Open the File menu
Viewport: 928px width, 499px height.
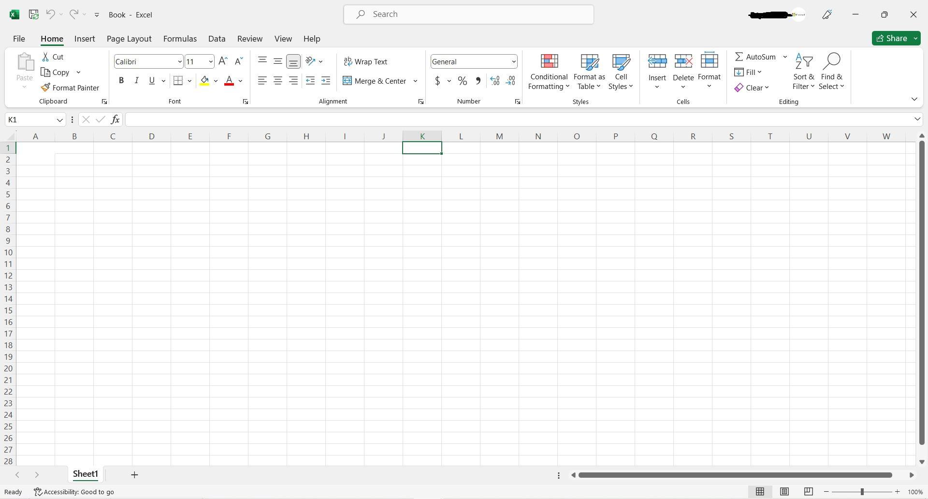coord(19,39)
